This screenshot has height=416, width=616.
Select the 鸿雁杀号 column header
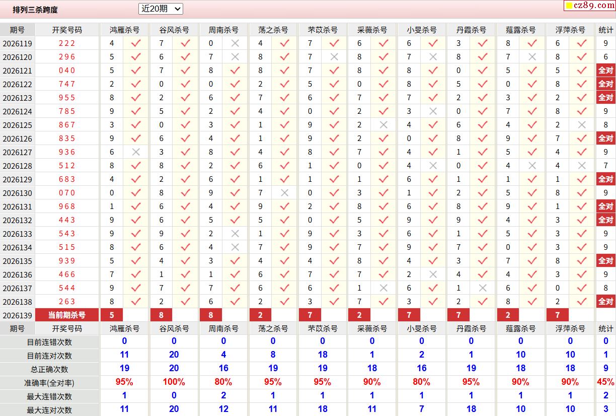pos(125,30)
